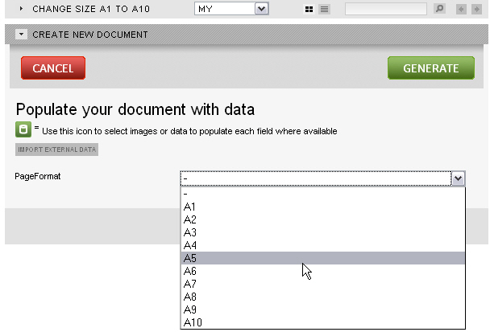Collapse the Create New Document section
This screenshot has height=332, width=490.
coord(21,35)
